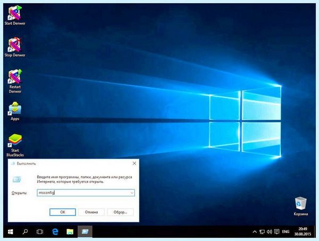Screen dimensions: 319x241
Task: Switch input language via ENG indicator
Action: pyautogui.click(x=286, y=231)
